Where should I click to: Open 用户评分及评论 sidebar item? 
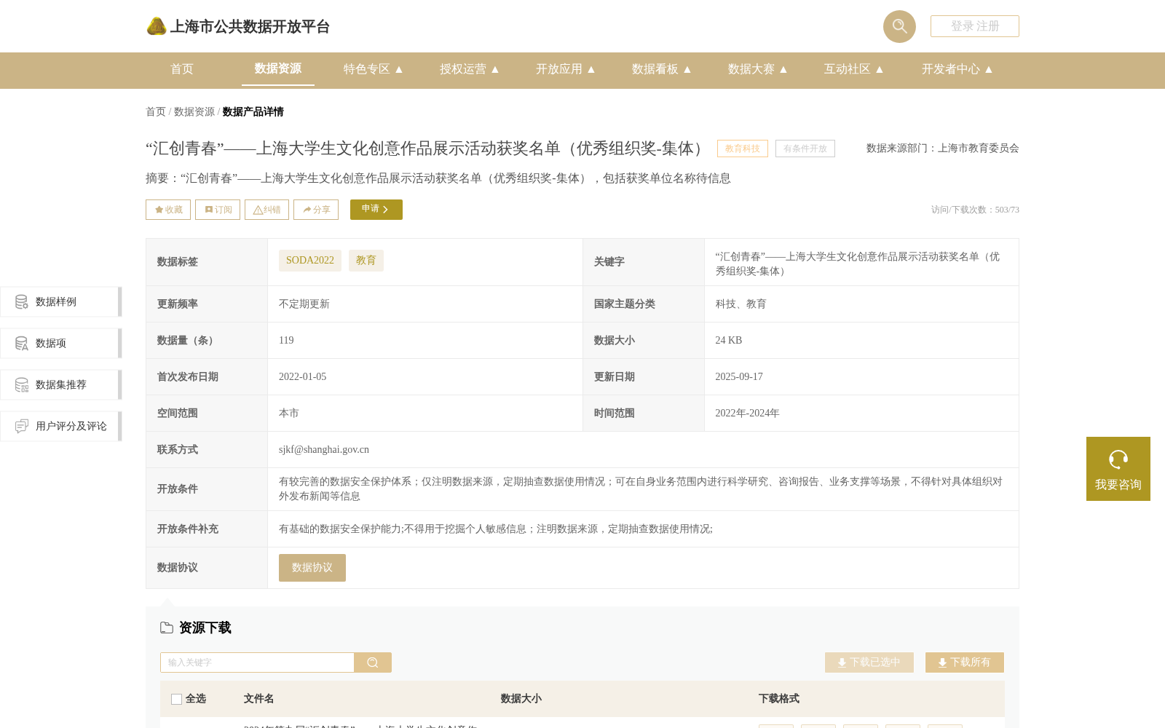tap(60, 426)
